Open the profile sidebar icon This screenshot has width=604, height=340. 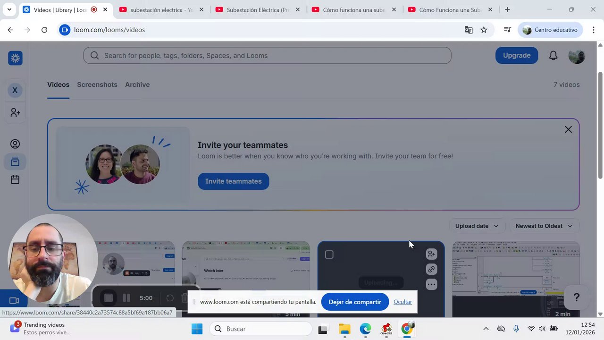[x=15, y=144]
